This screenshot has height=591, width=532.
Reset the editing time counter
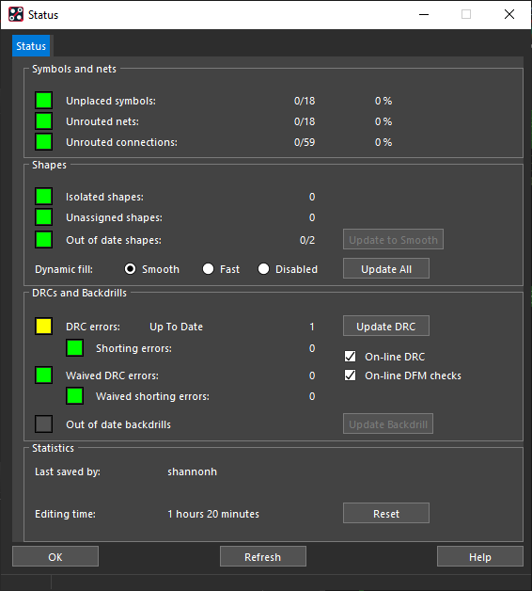386,513
